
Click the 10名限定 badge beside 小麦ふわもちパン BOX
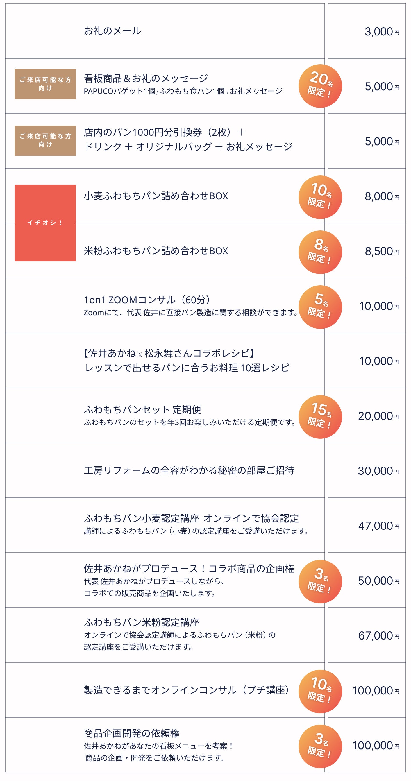click(x=320, y=197)
